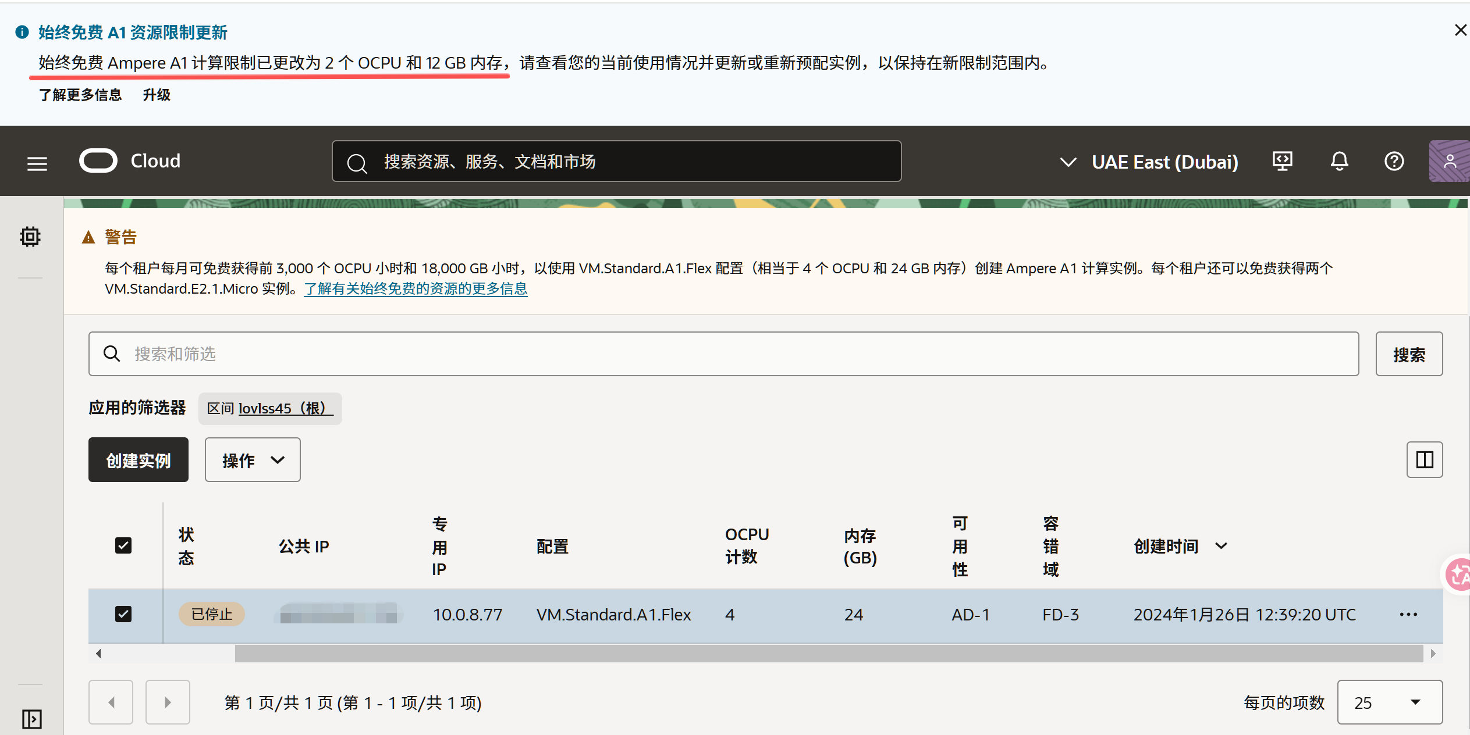
Task: Click the OCPU 计数 column header
Action: pyautogui.click(x=747, y=545)
